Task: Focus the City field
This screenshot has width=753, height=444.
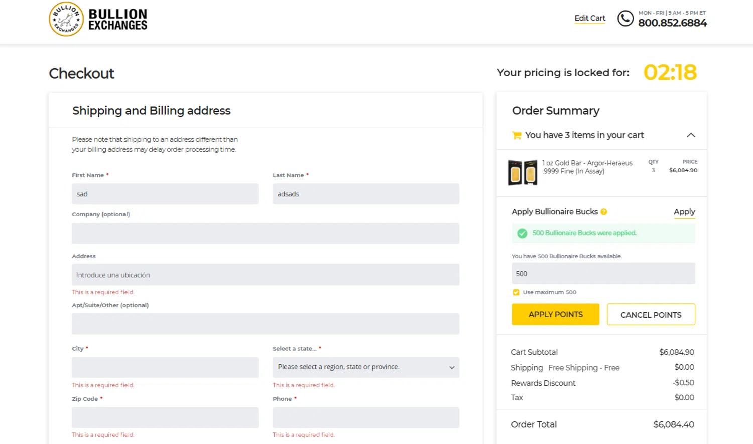Action: pos(165,367)
